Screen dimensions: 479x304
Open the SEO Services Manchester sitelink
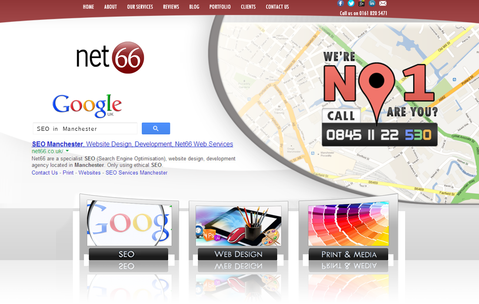point(136,173)
